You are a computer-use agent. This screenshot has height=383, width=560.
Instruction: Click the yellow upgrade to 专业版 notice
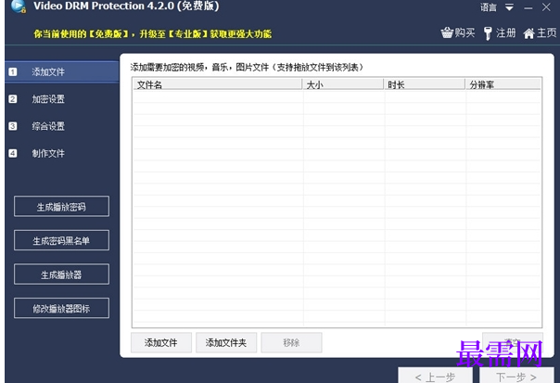pos(152,34)
